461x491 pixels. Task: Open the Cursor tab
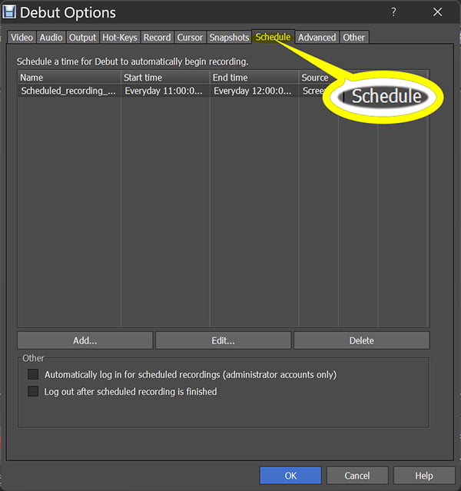pos(190,37)
